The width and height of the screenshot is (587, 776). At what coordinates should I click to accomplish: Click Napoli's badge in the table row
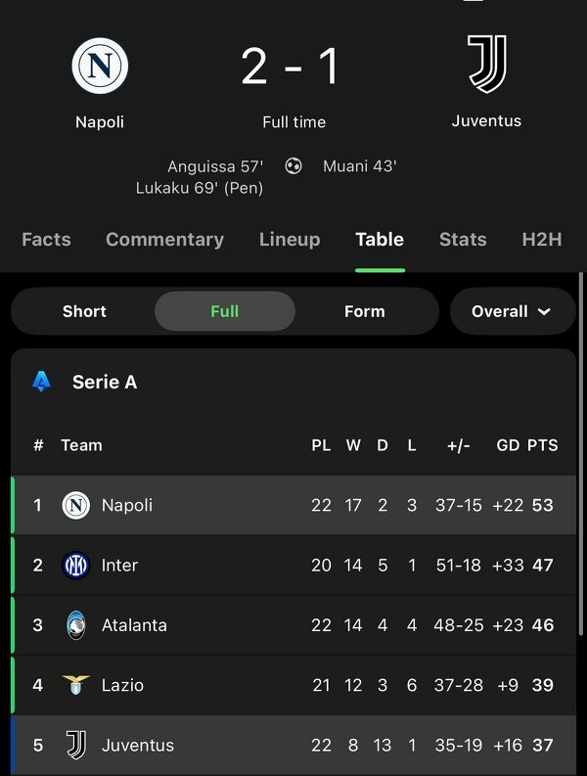[75, 505]
